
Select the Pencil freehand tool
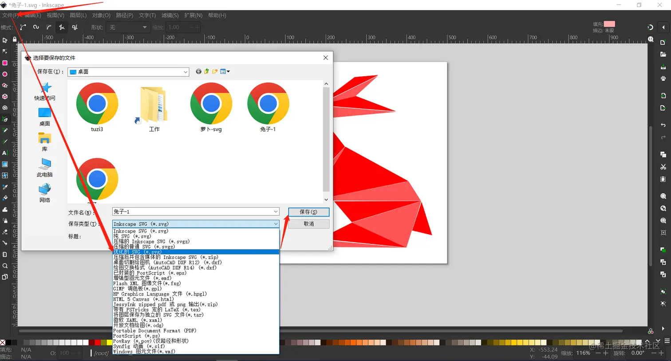click(x=5, y=130)
